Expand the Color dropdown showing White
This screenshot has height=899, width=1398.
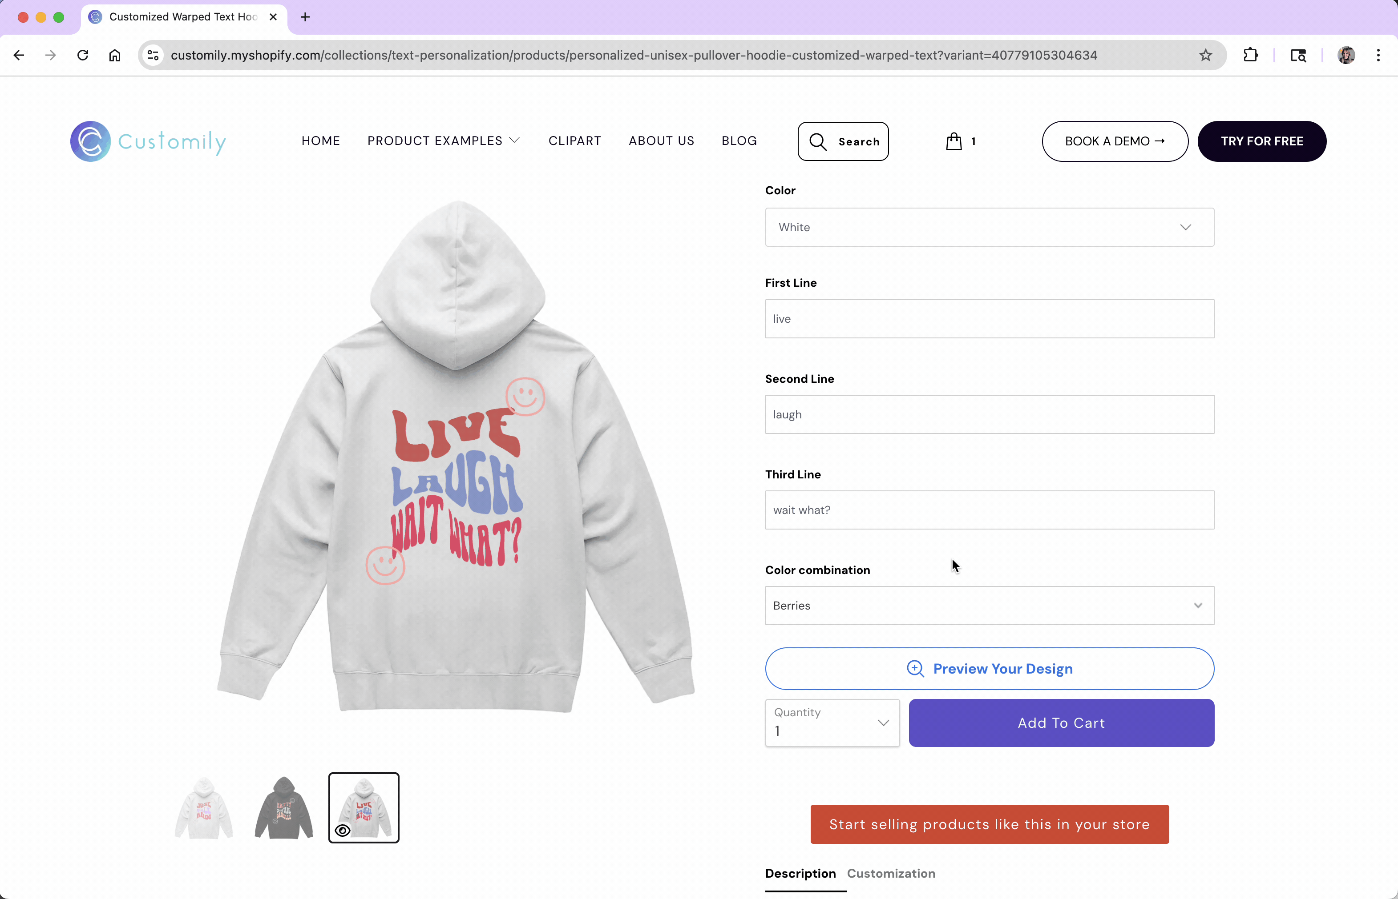coord(989,227)
